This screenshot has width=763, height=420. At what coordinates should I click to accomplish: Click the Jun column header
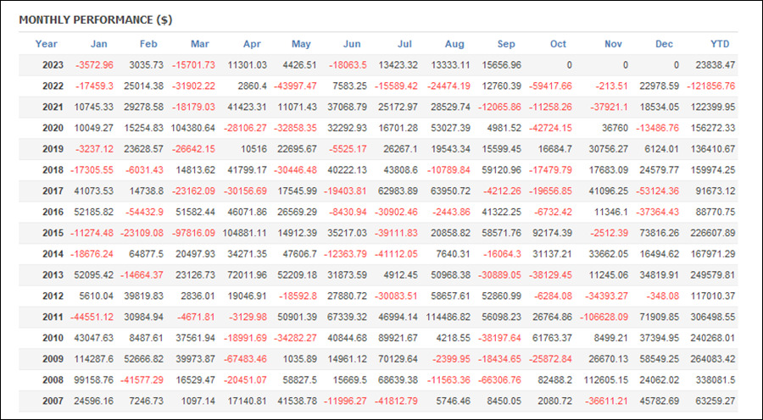pyautogui.click(x=352, y=44)
